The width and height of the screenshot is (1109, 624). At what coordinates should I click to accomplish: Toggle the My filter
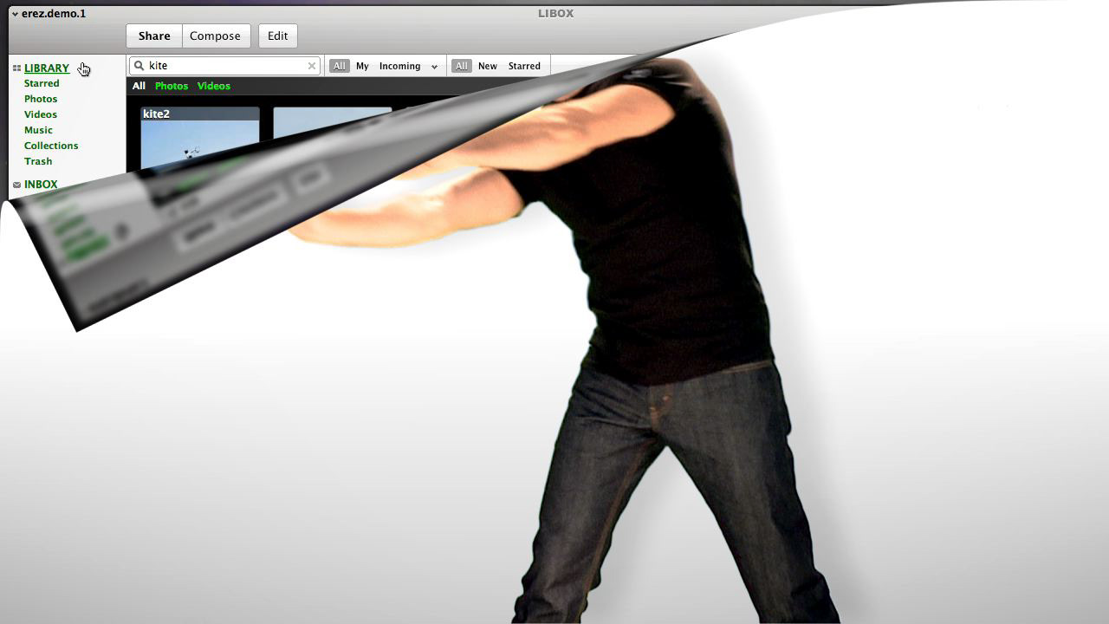point(362,66)
